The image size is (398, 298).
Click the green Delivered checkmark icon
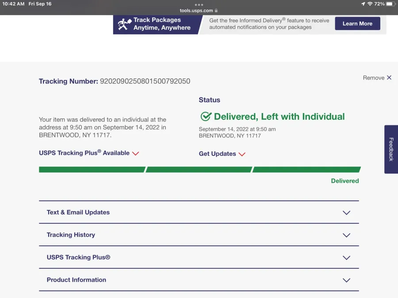(x=206, y=117)
